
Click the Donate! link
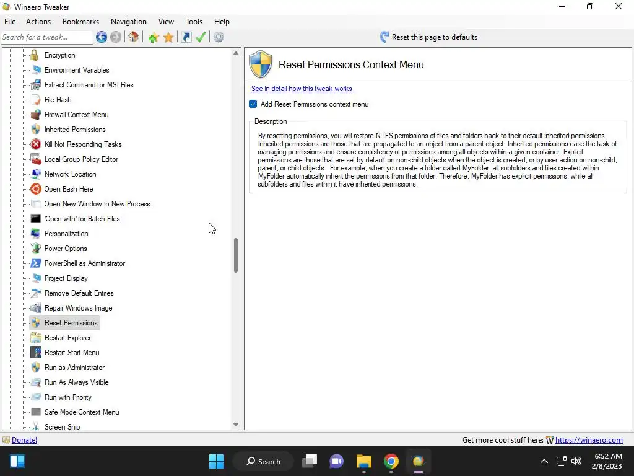pos(24,440)
